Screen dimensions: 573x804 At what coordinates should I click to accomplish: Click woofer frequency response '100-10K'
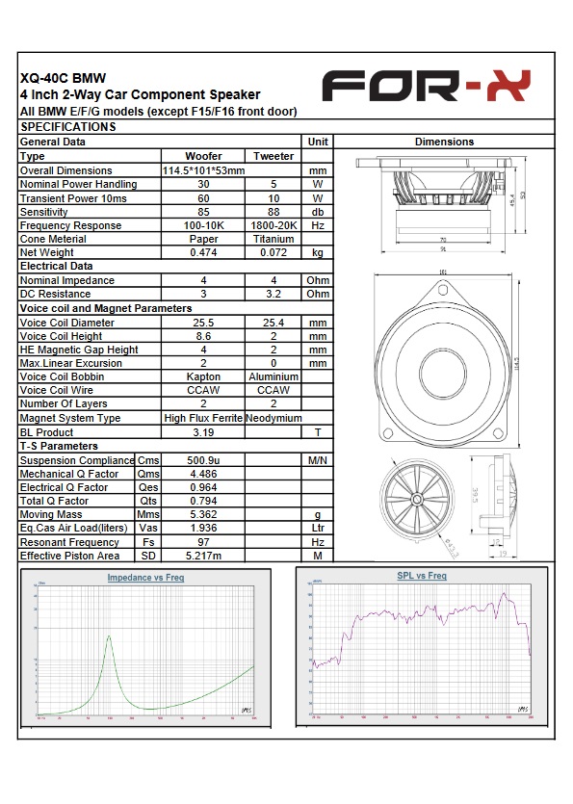203,225
